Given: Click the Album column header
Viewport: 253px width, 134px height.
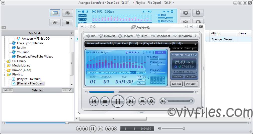Looking at the screenshot, I should (x=223, y=33).
